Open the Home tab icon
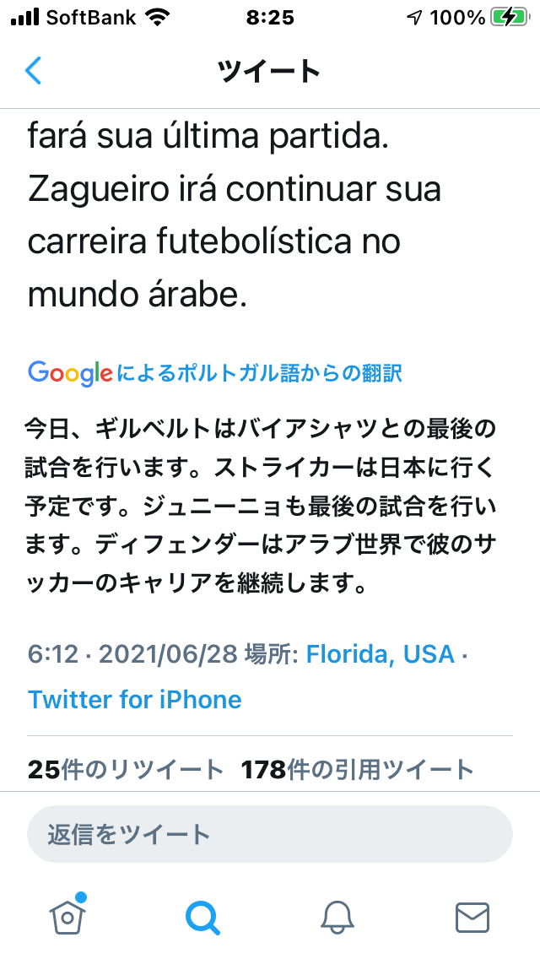Screen dimensions: 540x959 click(x=69, y=915)
